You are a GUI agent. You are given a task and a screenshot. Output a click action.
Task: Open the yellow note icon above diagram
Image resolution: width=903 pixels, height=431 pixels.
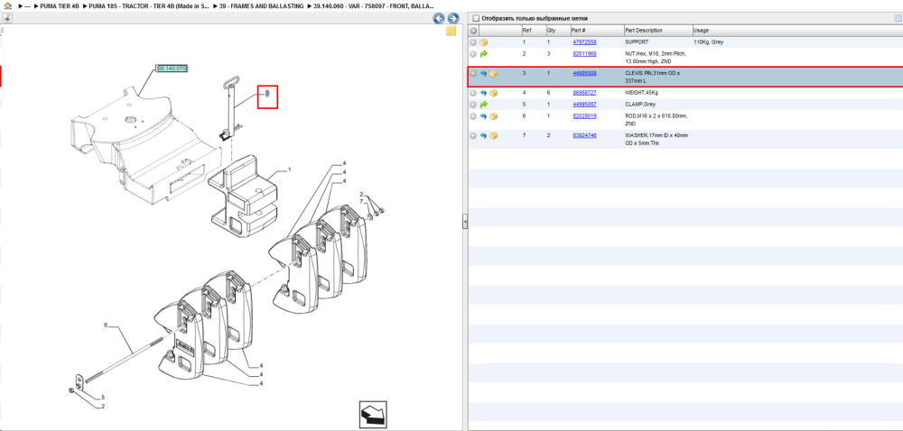pos(451,31)
